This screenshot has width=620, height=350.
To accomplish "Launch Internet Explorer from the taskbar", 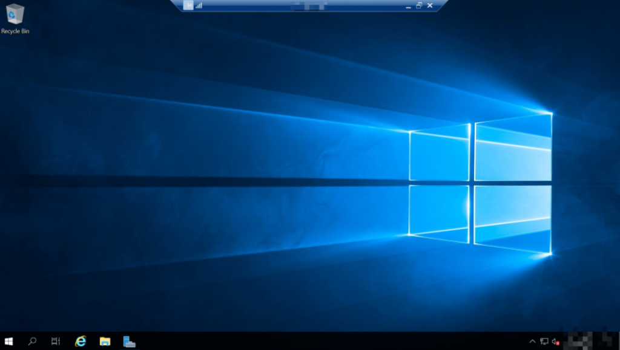I will (x=81, y=342).
